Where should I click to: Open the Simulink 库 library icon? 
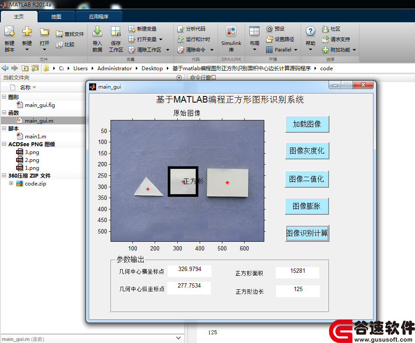coord(231,31)
